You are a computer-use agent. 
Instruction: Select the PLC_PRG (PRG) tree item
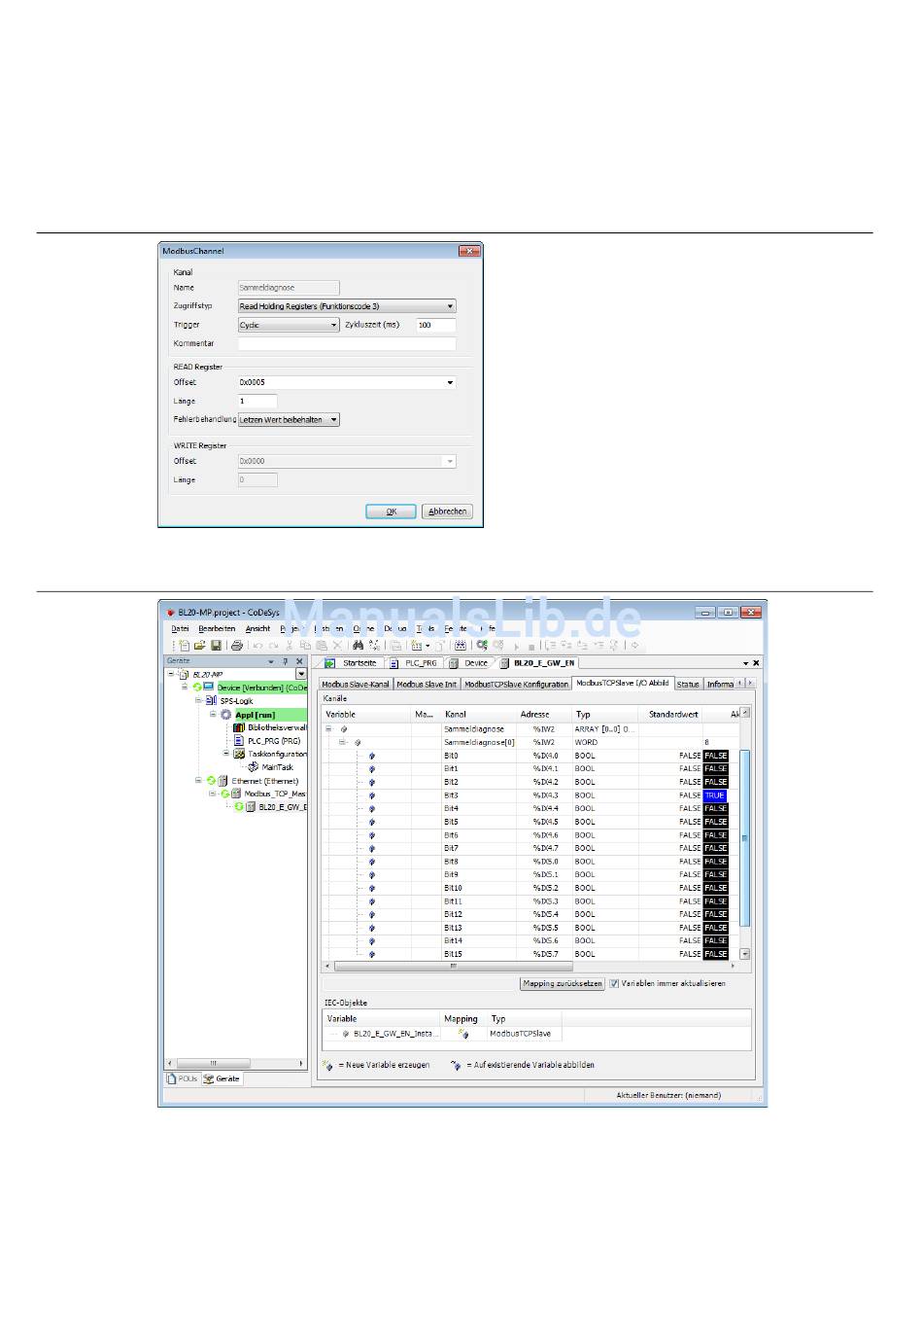pos(273,741)
